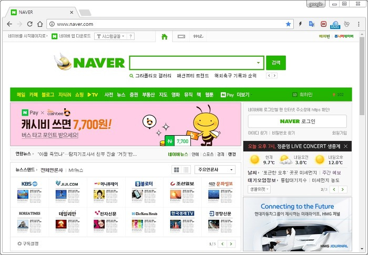This screenshot has height=255, width=368.
Task: Close the LIVE CONCERT notice banner
Action: (346, 146)
